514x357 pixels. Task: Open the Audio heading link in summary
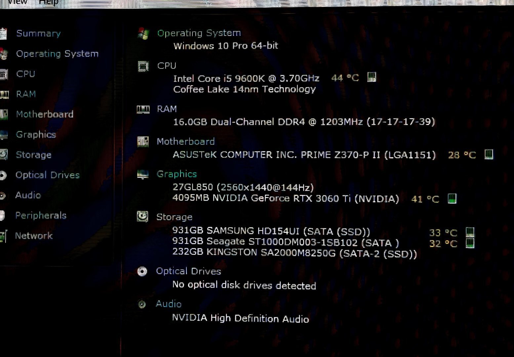pos(169,304)
